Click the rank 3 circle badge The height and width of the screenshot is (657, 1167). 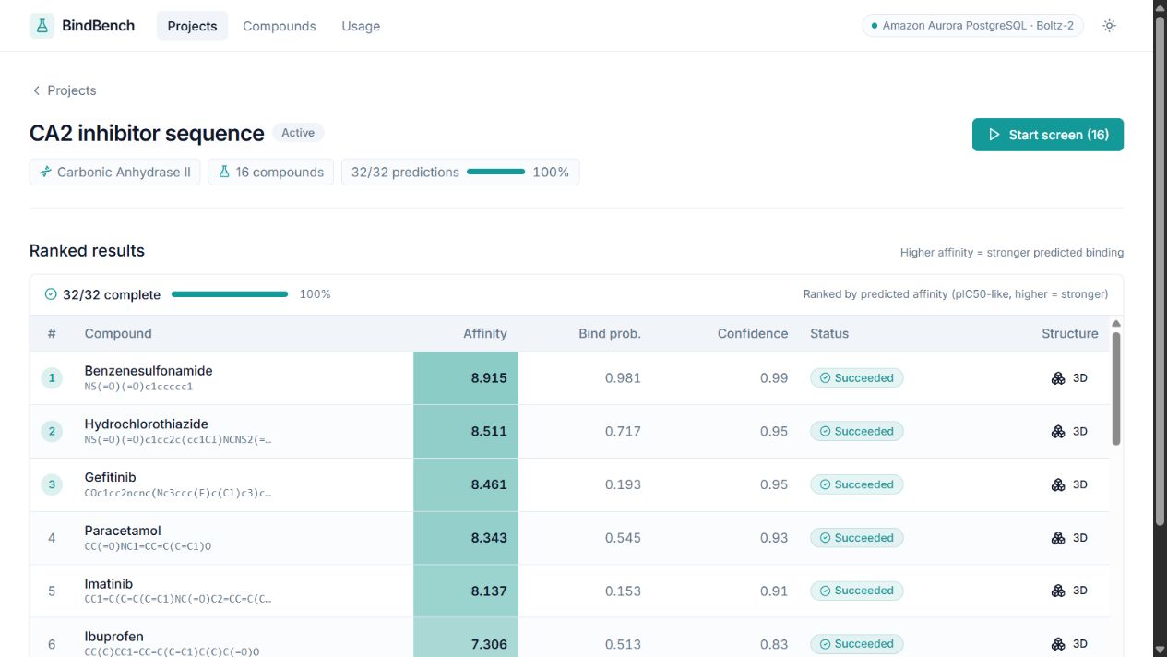coord(52,484)
